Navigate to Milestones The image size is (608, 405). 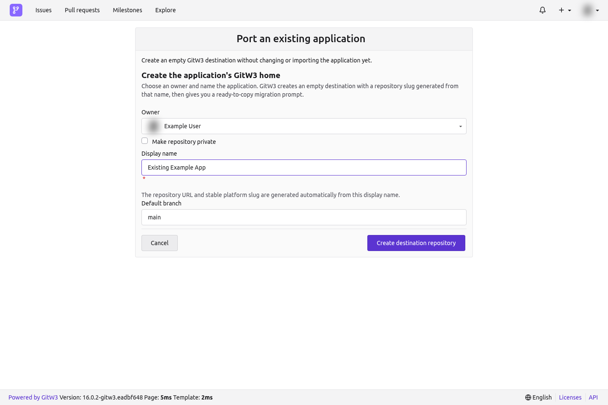[x=128, y=10]
